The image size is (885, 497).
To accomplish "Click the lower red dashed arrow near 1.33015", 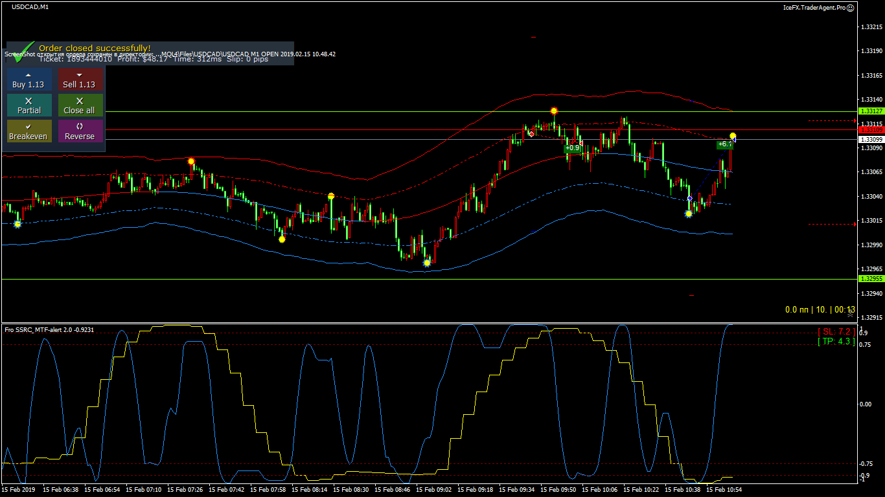I will click(x=832, y=225).
